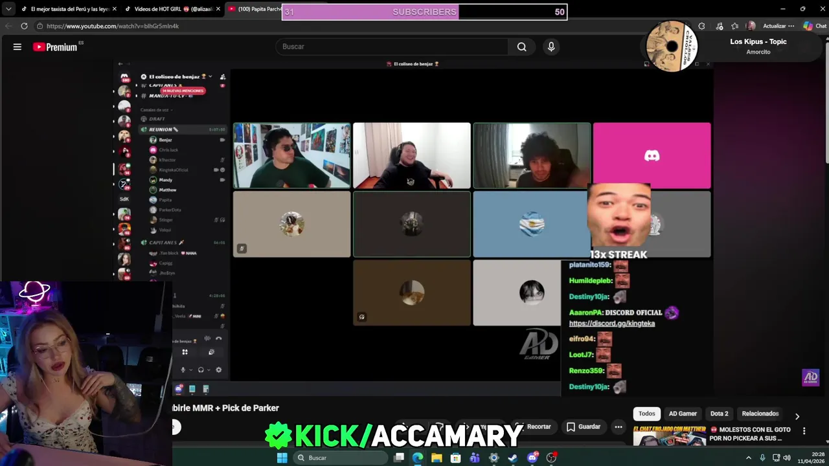The image size is (829, 466).
Task: Open the favorites star list icon
Action: pyautogui.click(x=734, y=26)
